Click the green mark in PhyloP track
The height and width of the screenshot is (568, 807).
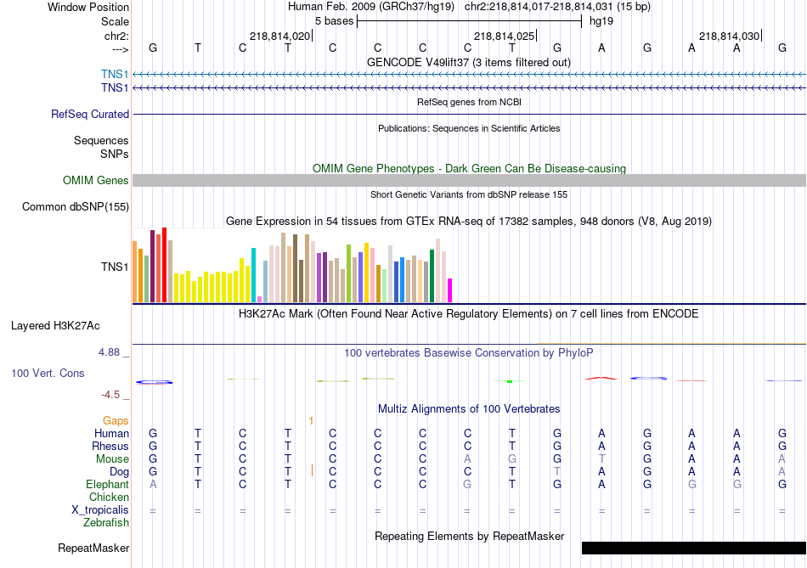(510, 381)
